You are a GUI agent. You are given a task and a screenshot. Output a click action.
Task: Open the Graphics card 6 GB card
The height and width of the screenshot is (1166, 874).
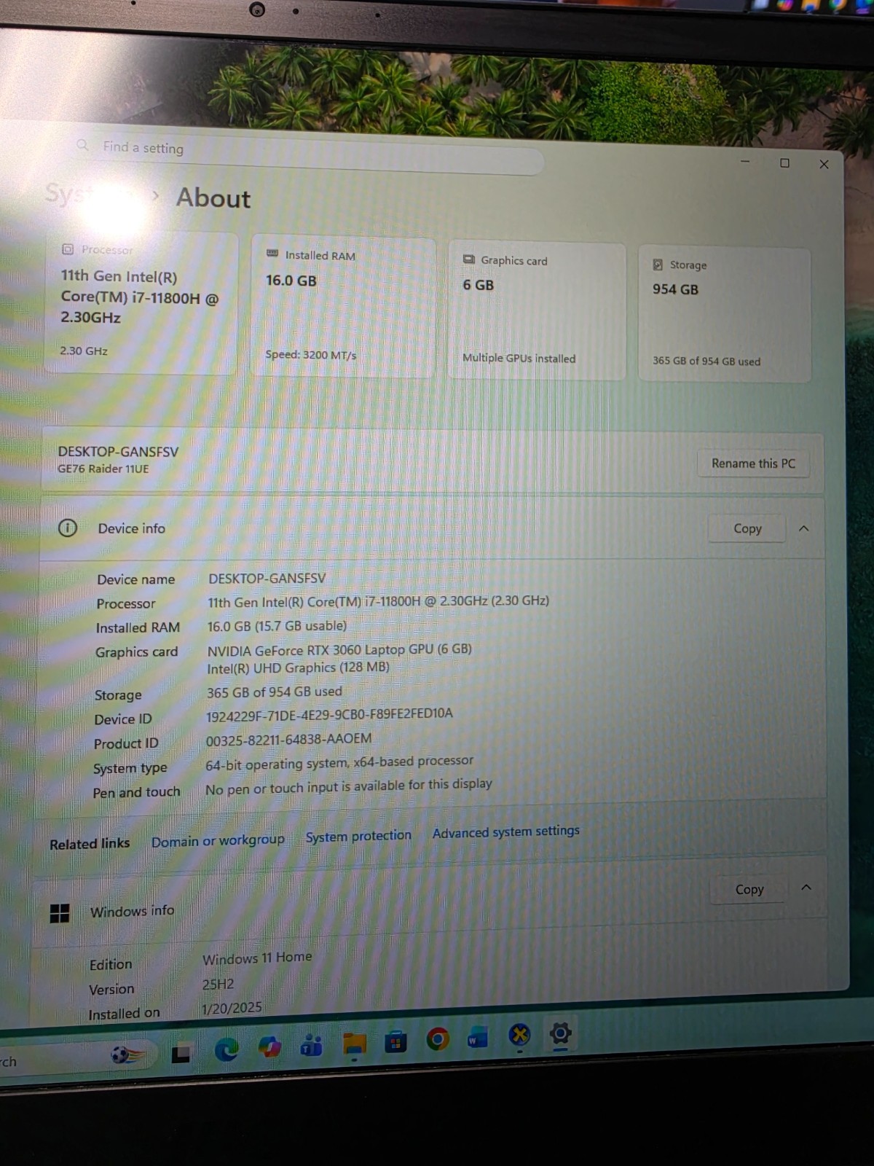pyautogui.click(x=537, y=310)
